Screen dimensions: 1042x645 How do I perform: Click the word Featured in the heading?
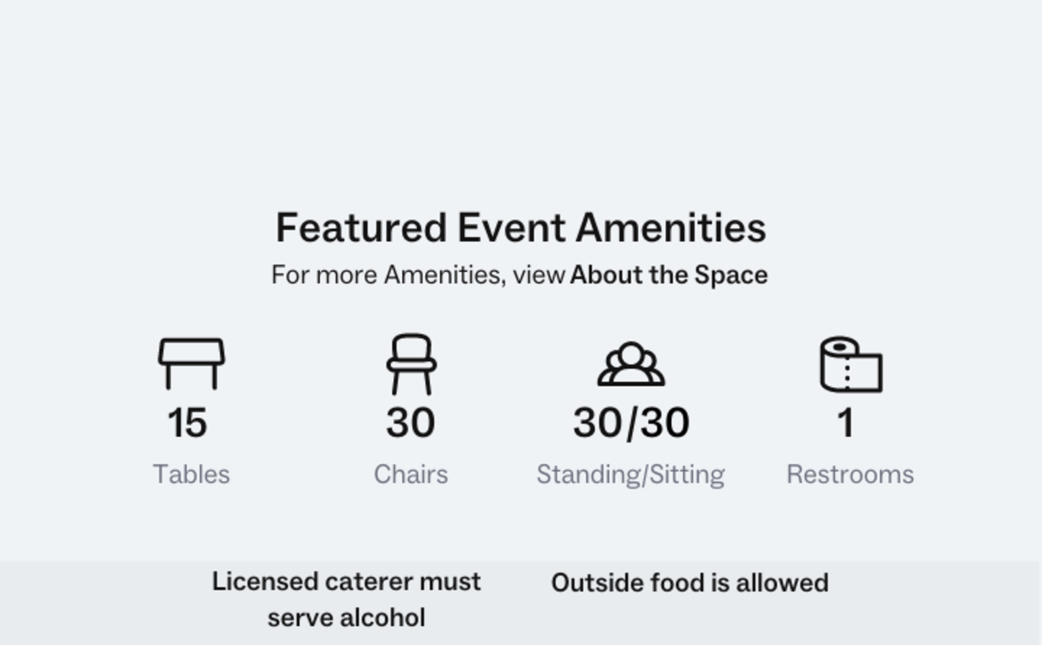click(x=361, y=228)
